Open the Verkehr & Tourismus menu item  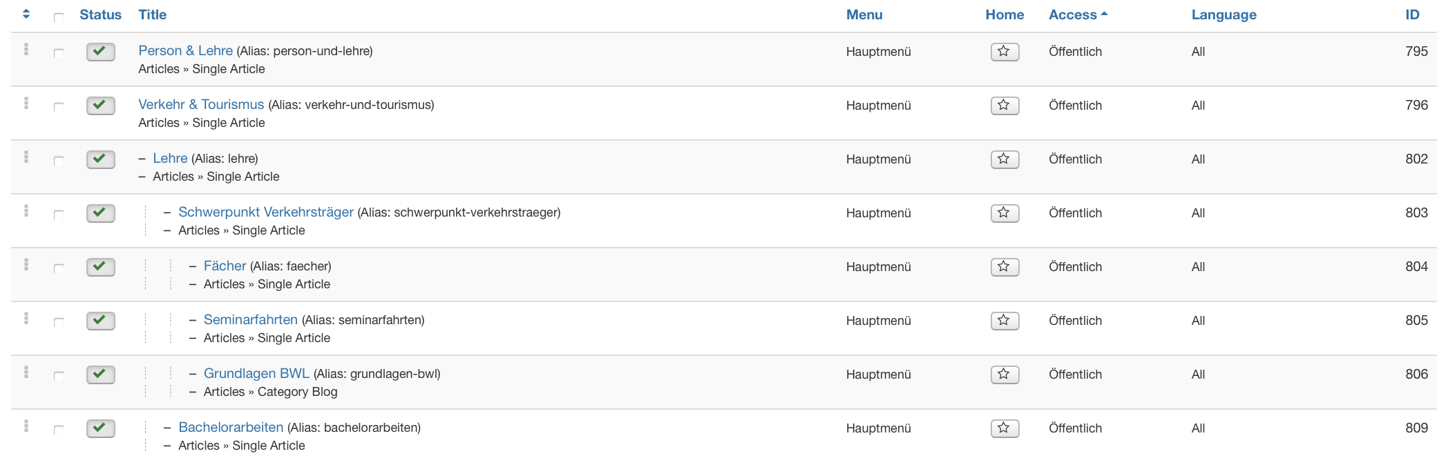(201, 104)
